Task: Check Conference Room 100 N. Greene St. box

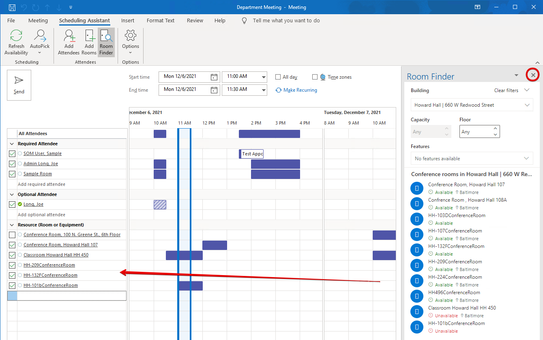Action: pyautogui.click(x=12, y=235)
